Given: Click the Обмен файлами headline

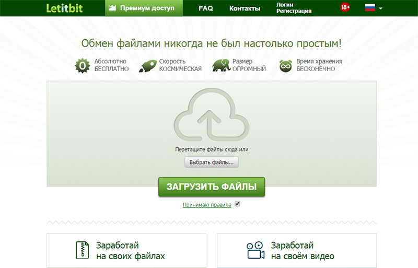Looking at the screenshot, I should pyautogui.click(x=211, y=43).
